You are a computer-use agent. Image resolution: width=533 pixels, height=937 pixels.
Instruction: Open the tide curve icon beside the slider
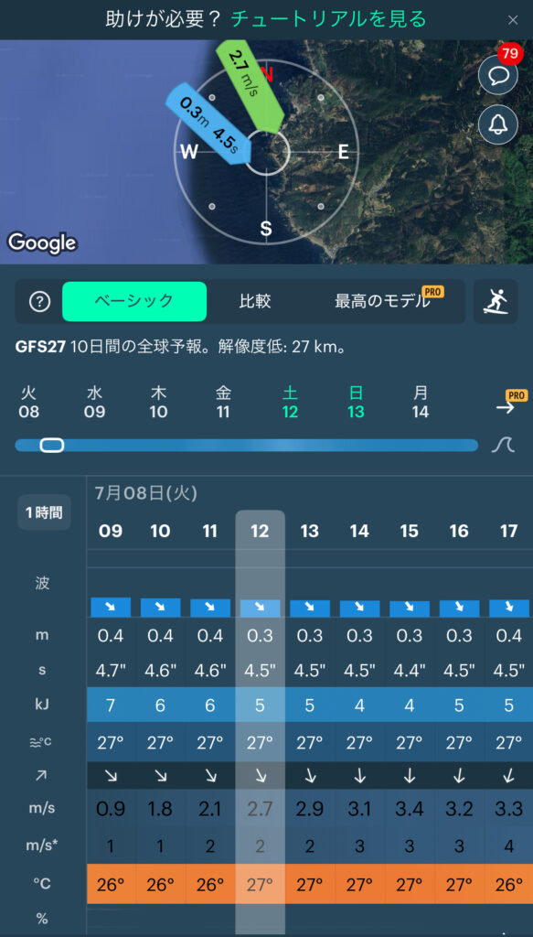[503, 445]
